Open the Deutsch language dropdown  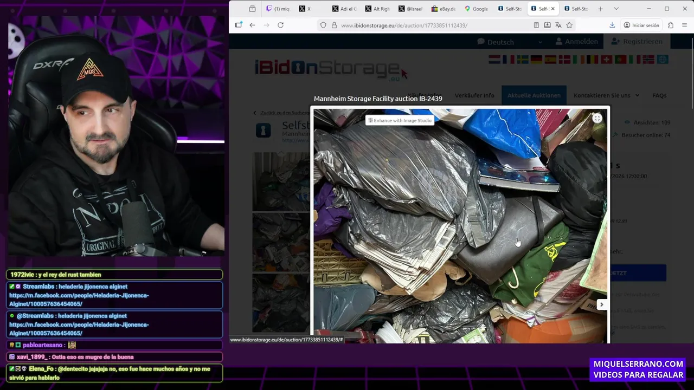tap(509, 42)
